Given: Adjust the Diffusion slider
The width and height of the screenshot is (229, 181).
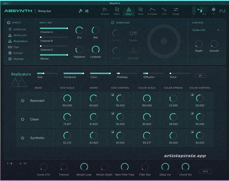Looking at the screenshot, I should (154, 74).
